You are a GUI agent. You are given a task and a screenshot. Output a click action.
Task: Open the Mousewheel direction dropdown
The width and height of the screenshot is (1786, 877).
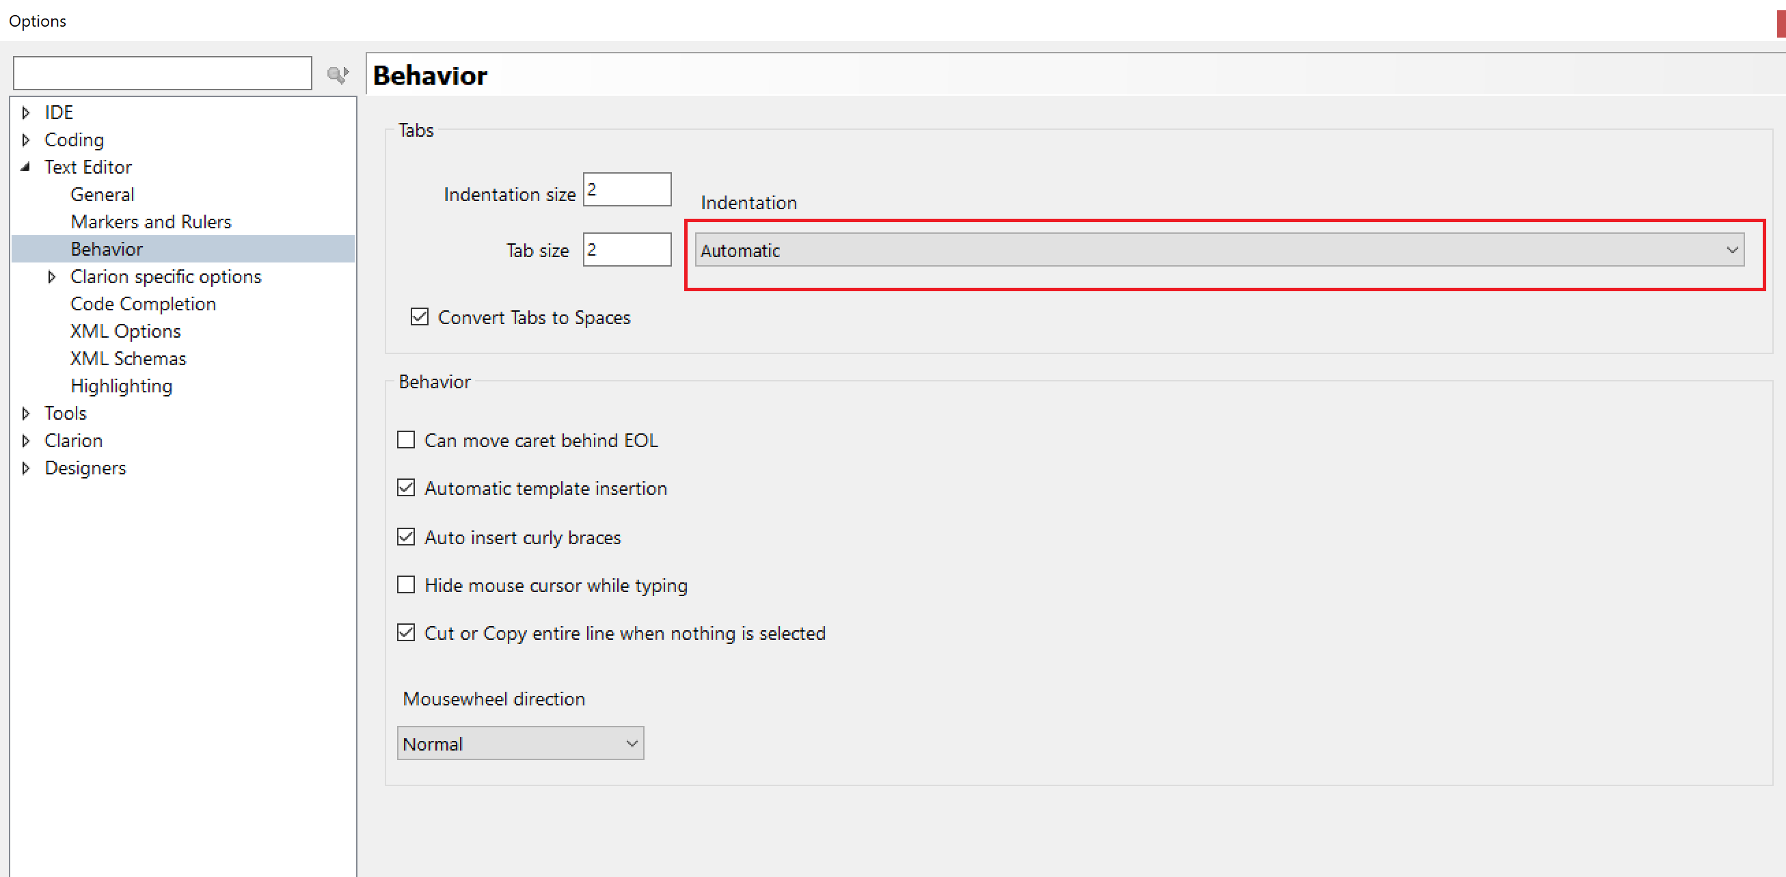tap(520, 744)
